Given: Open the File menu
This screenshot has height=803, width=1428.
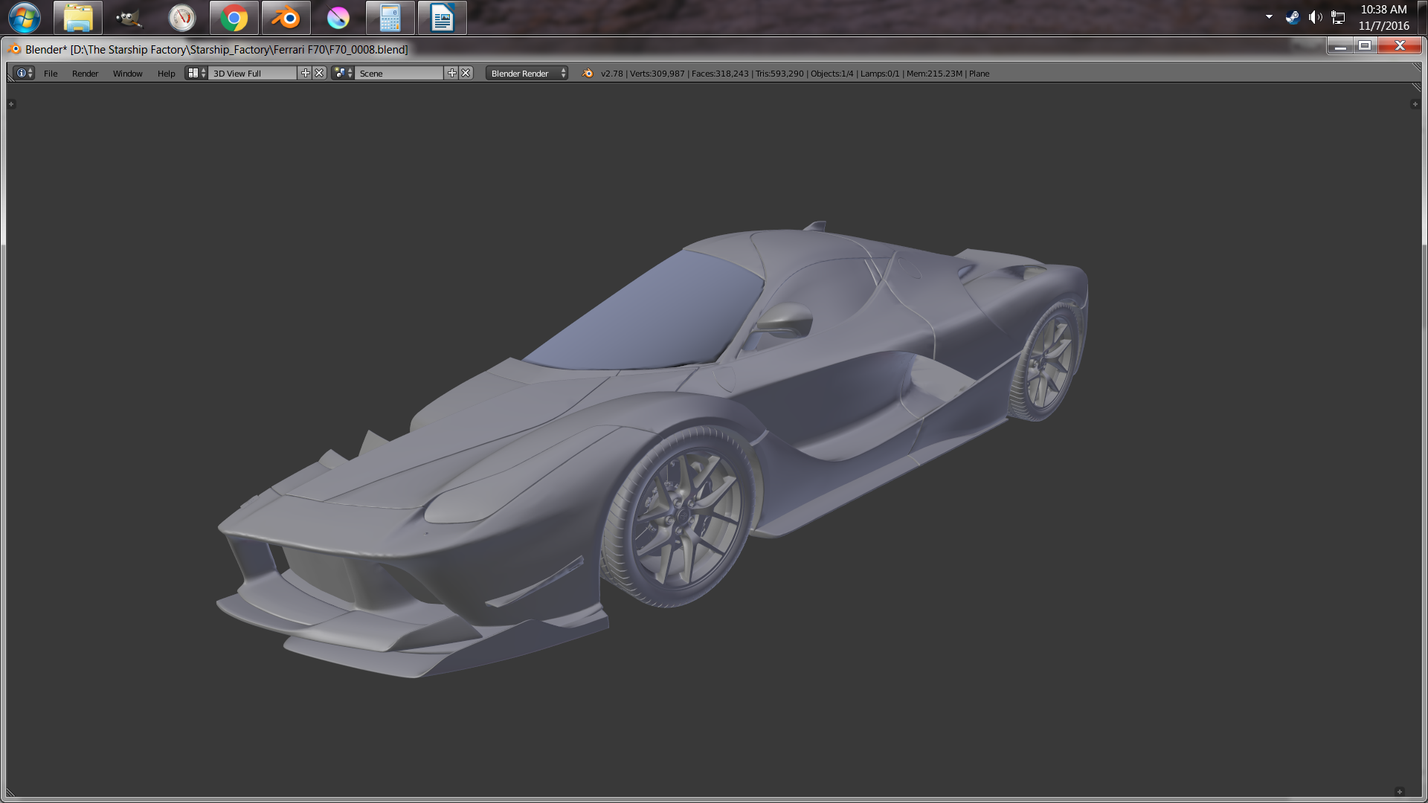Looking at the screenshot, I should [51, 74].
